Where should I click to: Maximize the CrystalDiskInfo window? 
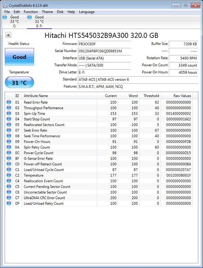(185, 6)
